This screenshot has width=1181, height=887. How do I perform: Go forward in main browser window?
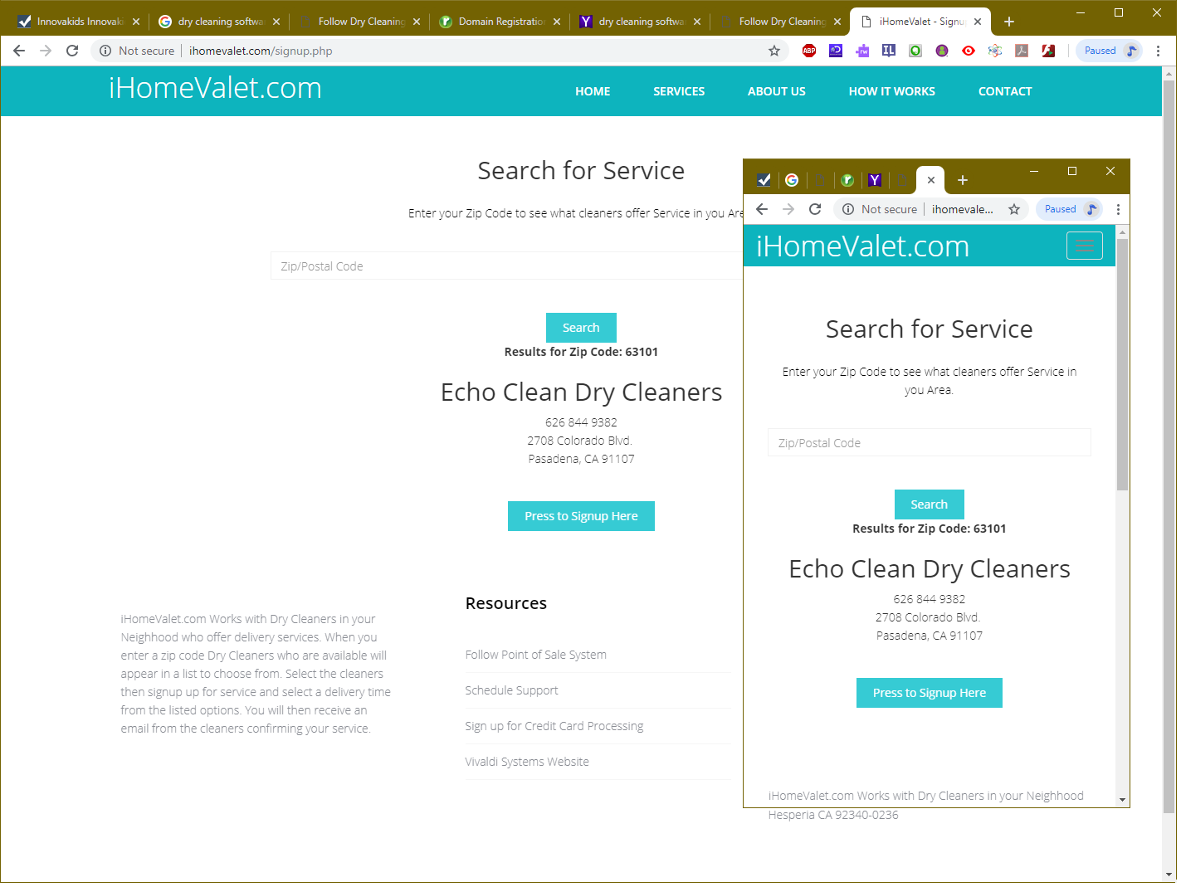pos(46,51)
